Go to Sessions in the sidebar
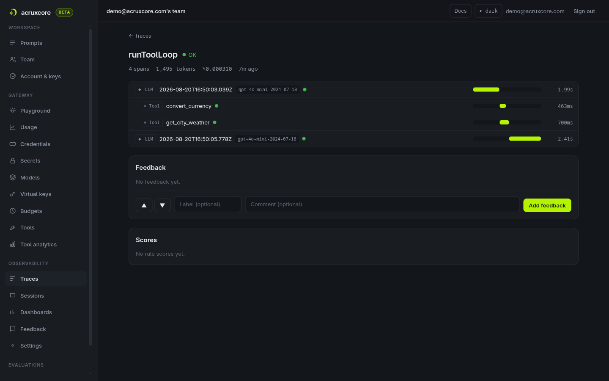 pos(46,295)
